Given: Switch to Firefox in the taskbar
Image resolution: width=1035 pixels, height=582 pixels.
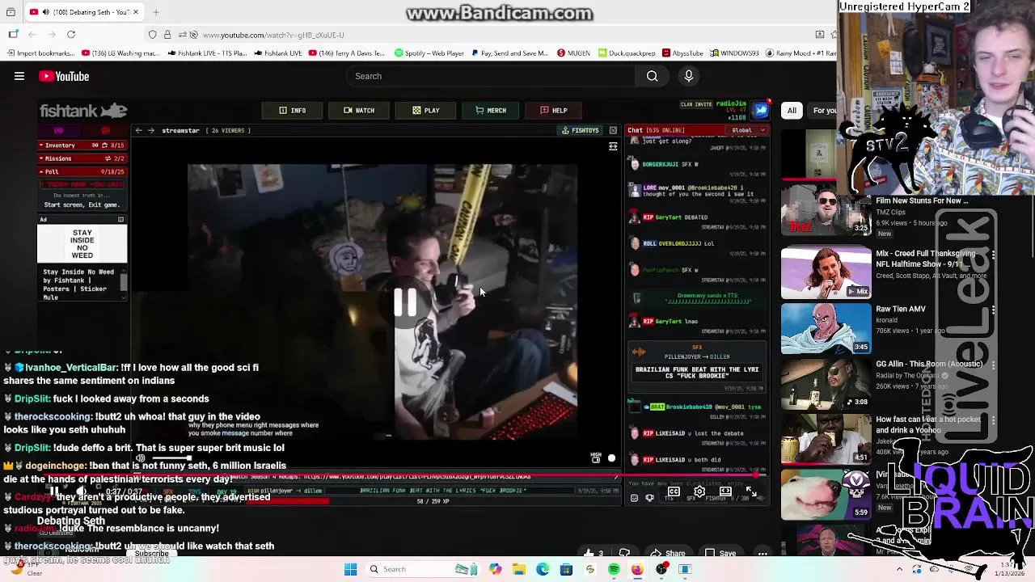Looking at the screenshot, I should click(637, 569).
